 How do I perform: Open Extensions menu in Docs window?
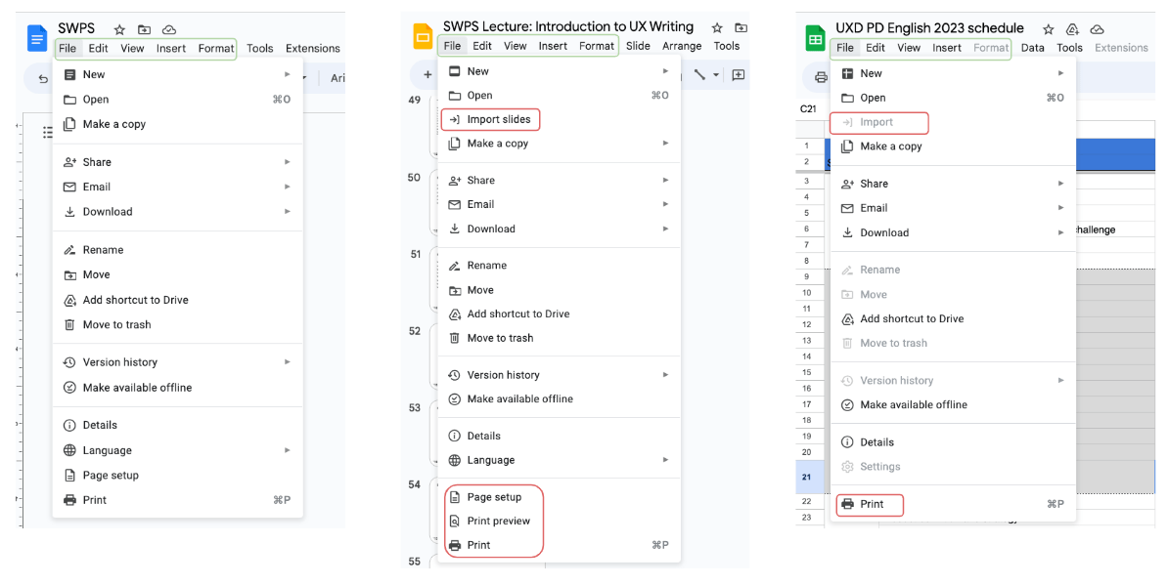tap(313, 48)
